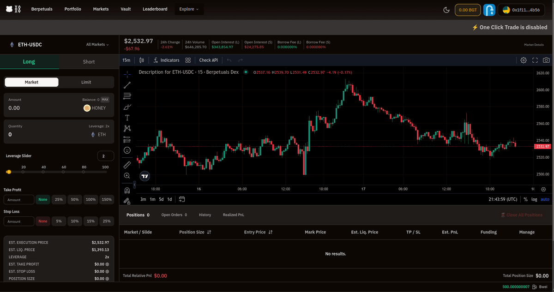Expand the All Markets dropdown
The image size is (554, 292).
click(97, 45)
